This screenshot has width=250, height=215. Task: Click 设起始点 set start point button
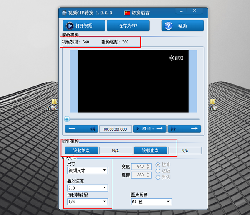pos(82,150)
